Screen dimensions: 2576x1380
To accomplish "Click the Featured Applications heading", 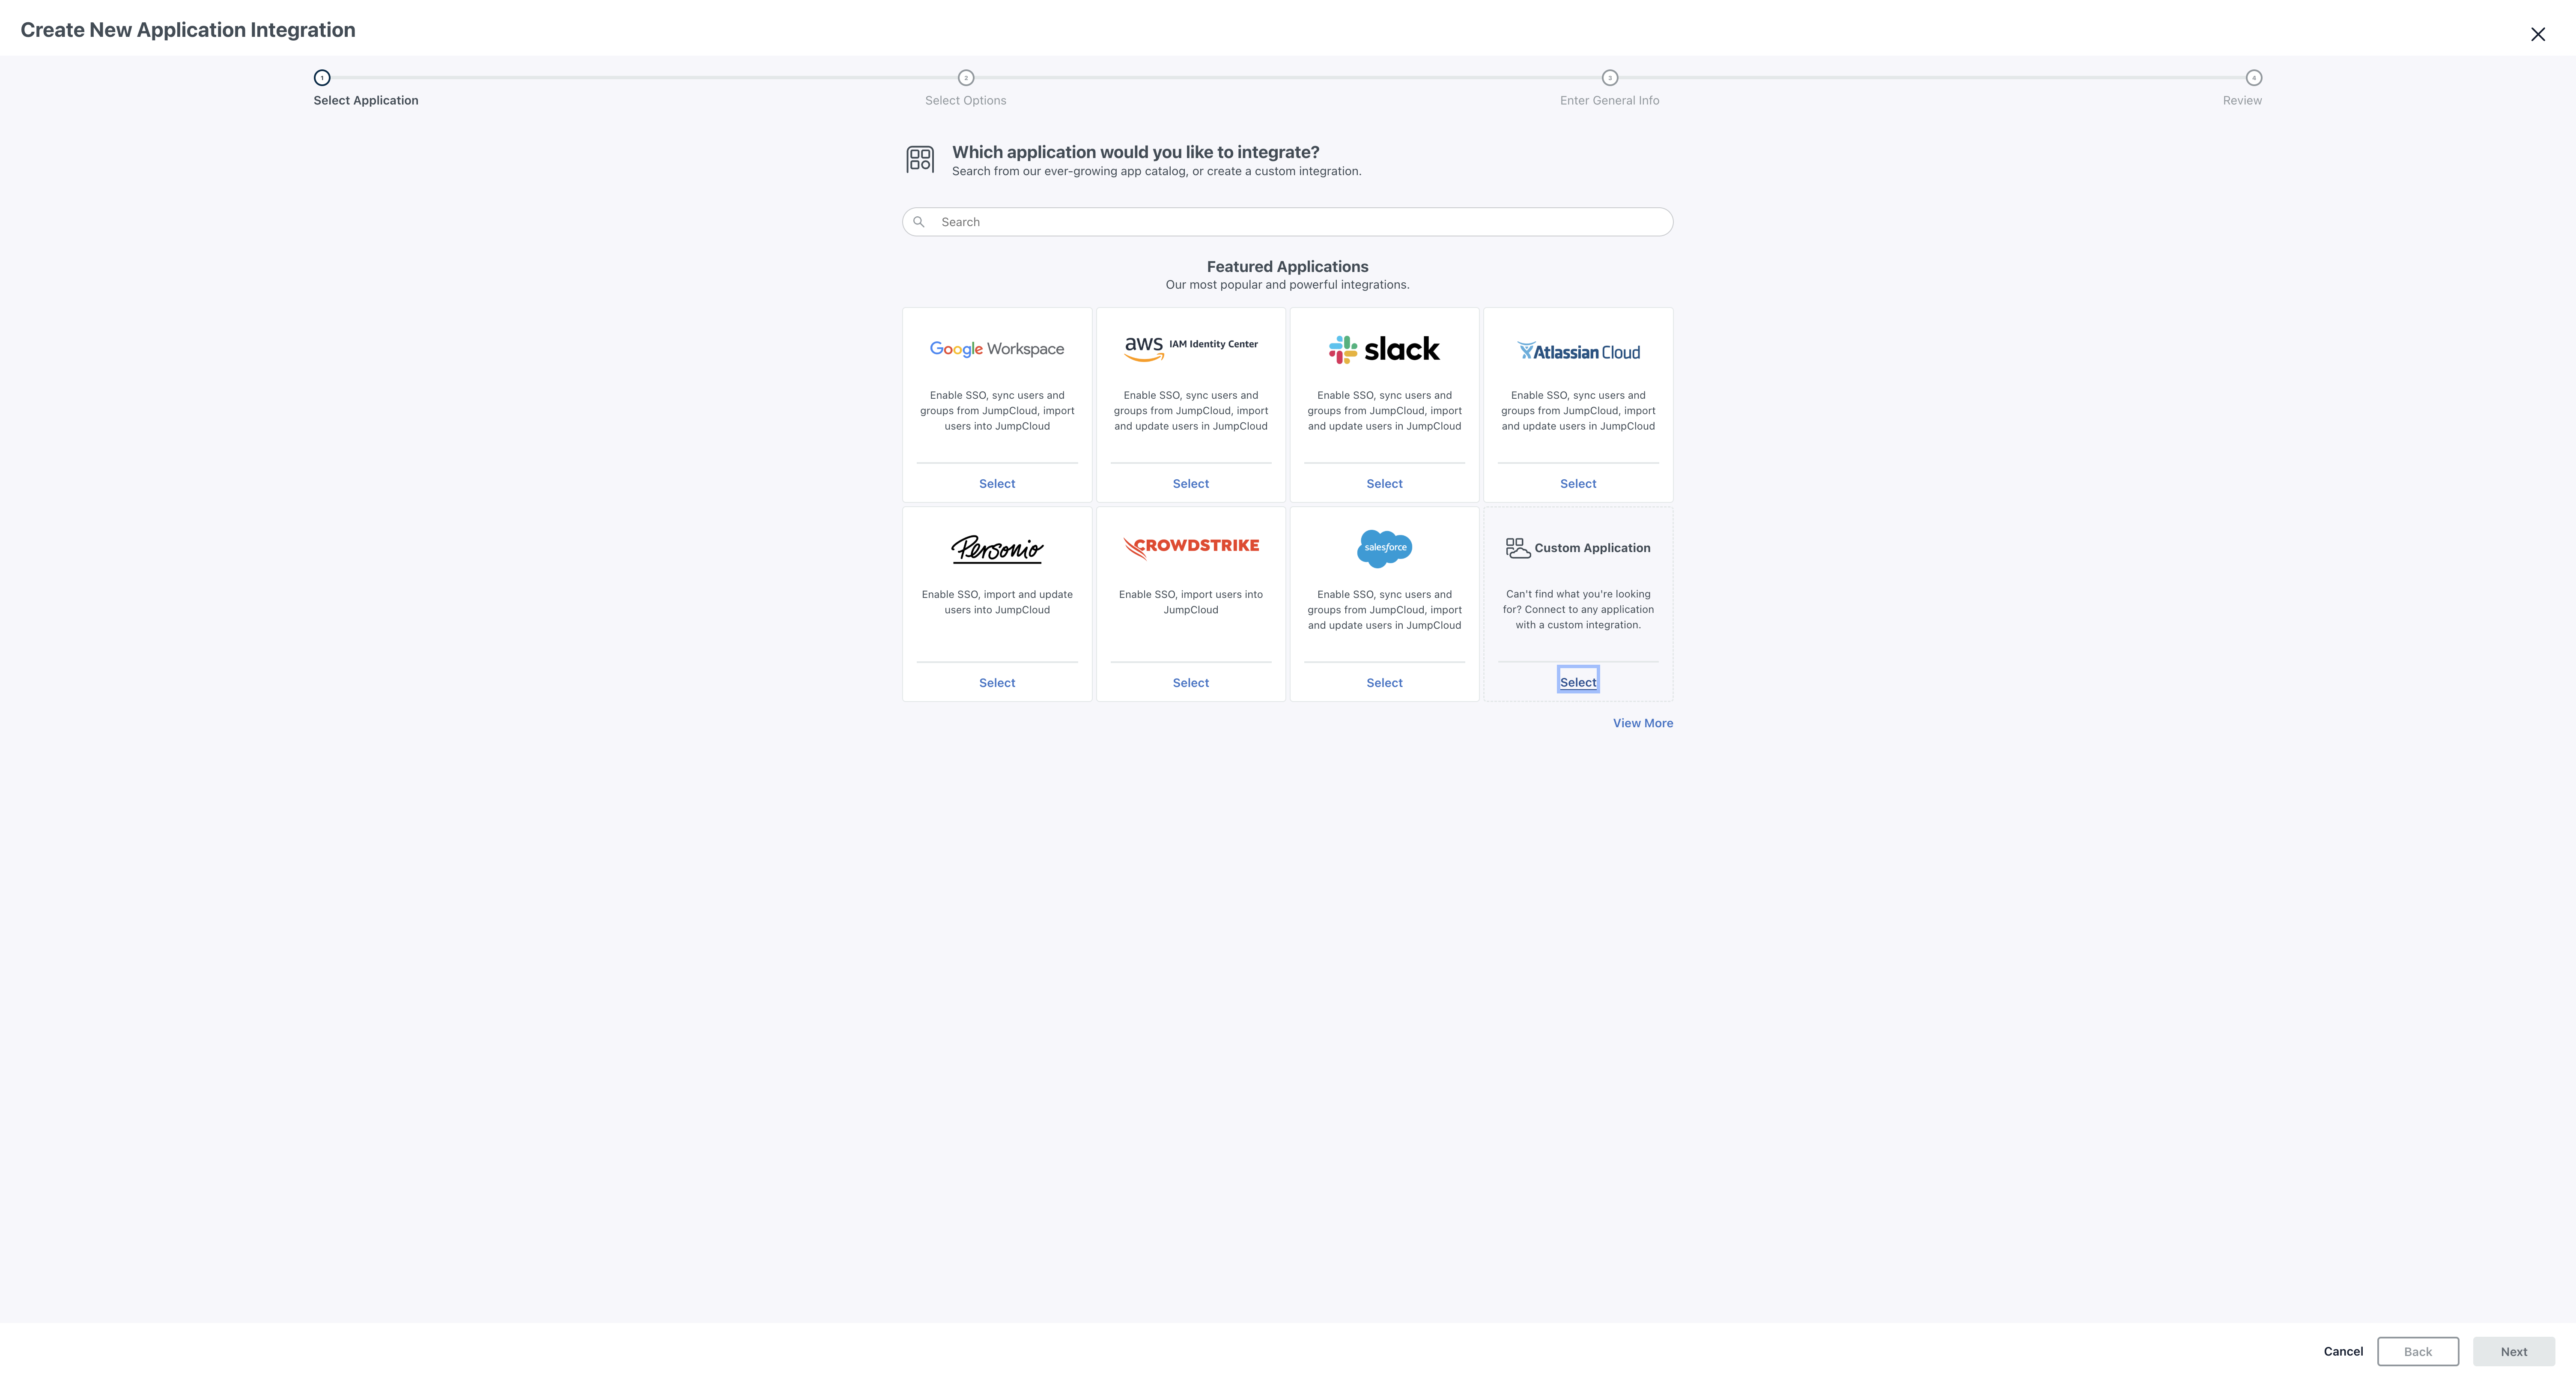I will (1287, 267).
